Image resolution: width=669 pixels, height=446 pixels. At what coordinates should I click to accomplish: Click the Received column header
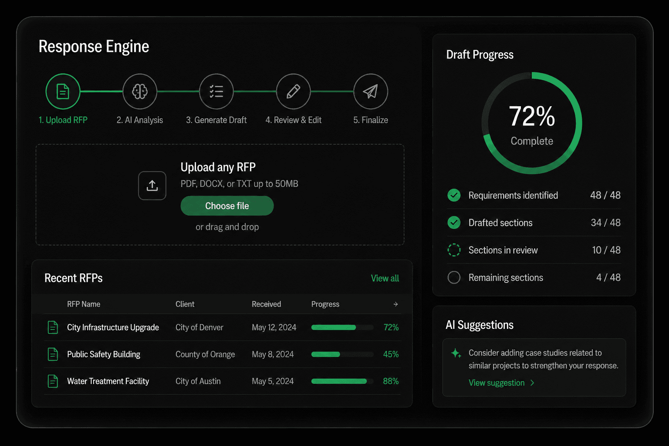[266, 304]
